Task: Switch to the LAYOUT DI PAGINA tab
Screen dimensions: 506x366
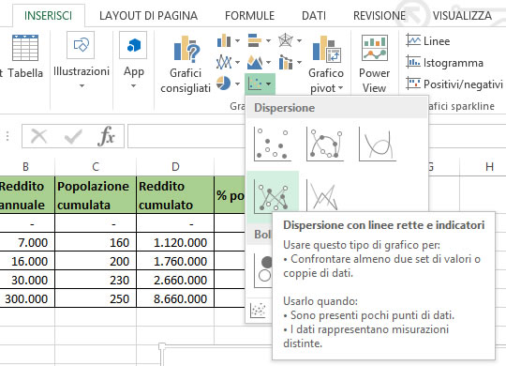Action: pyautogui.click(x=148, y=16)
